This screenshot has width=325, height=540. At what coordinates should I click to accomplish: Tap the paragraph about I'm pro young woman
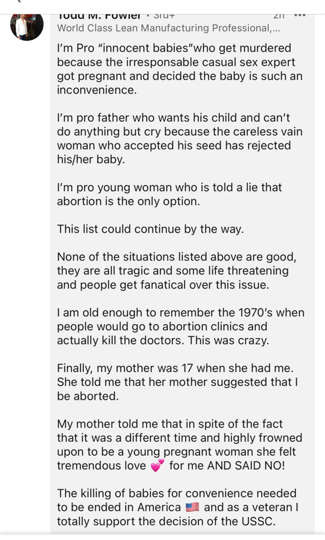169,194
